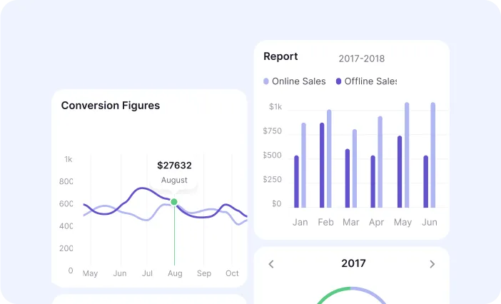The height and width of the screenshot is (304, 501).
Task: Click the 2017-2018 date range label
Action: click(x=362, y=59)
